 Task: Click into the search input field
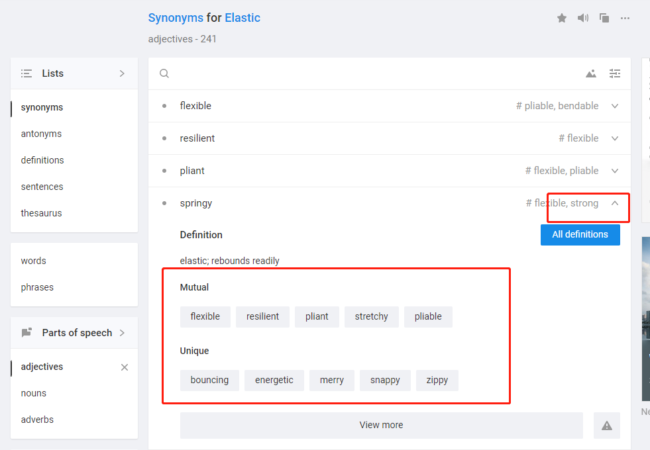point(373,73)
